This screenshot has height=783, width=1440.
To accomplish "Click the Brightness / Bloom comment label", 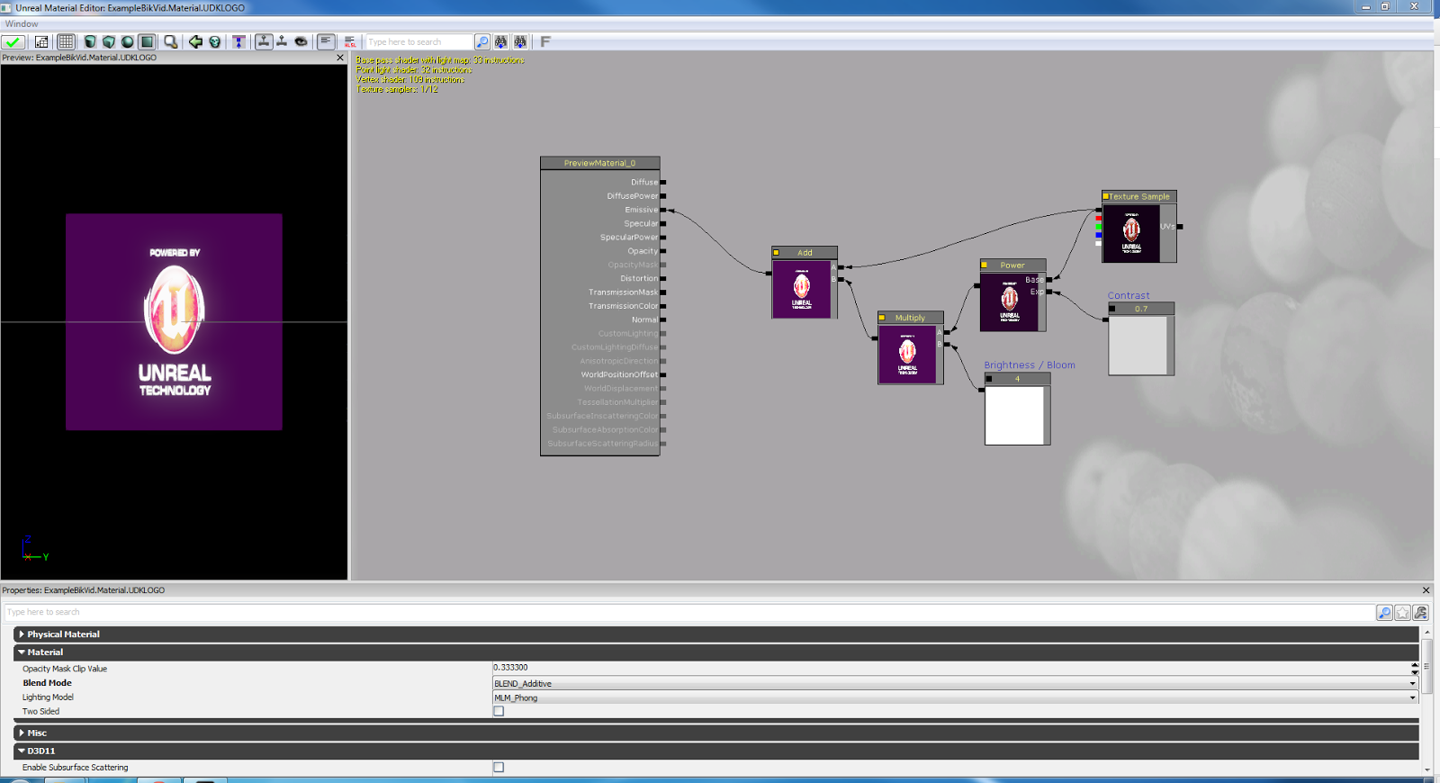I will [x=1030, y=365].
